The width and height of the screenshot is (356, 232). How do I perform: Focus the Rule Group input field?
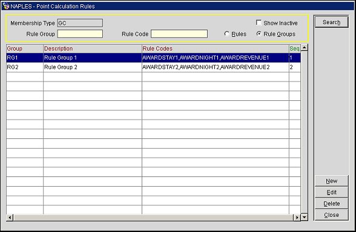tap(80, 34)
